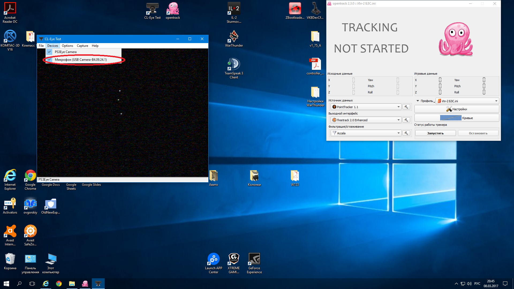Screen dimensions: 514x289
Task: Show hidden system tray icons
Action: point(456,284)
